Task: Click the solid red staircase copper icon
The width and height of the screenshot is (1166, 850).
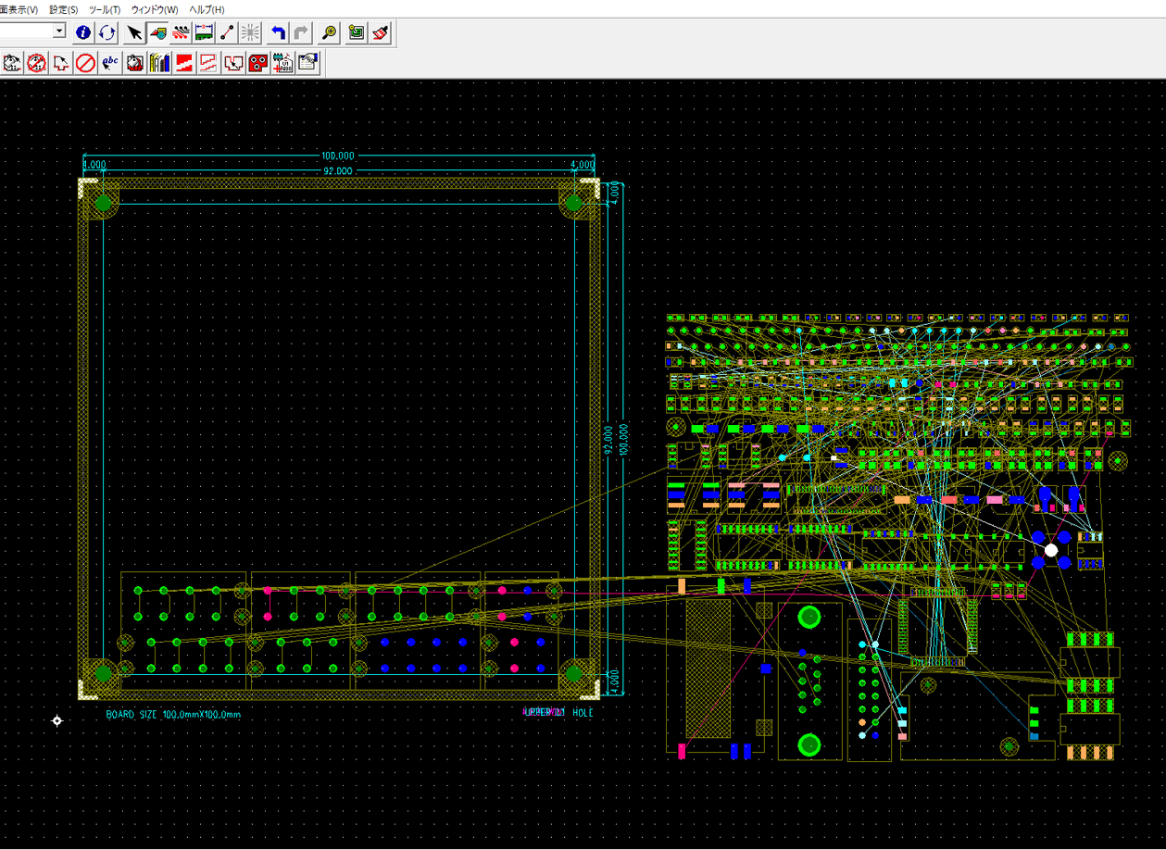Action: click(184, 63)
